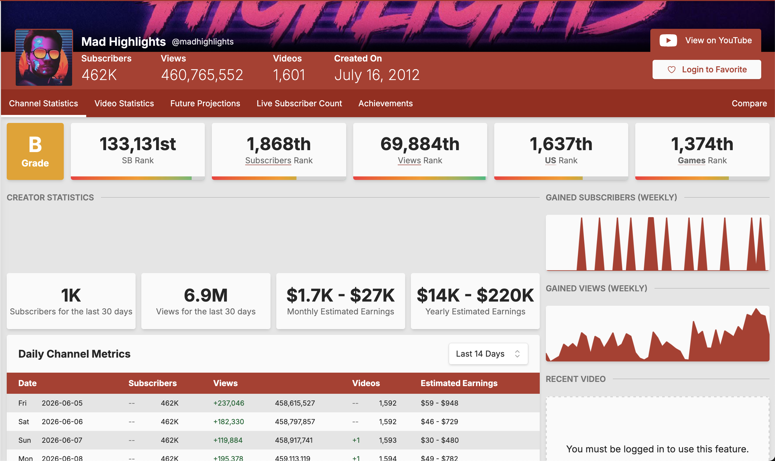Click the View on YouTube button
Image resolution: width=775 pixels, height=461 pixels.
pyautogui.click(x=705, y=41)
